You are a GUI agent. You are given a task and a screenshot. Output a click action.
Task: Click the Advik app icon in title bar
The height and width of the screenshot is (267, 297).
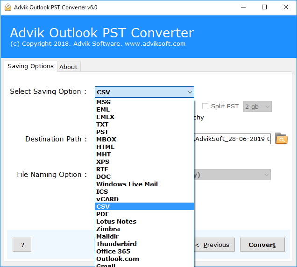point(6,7)
